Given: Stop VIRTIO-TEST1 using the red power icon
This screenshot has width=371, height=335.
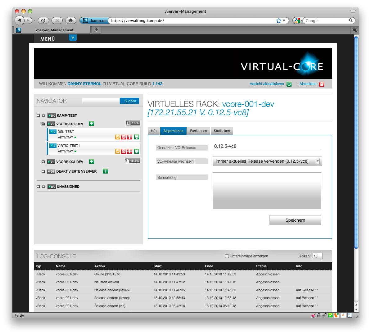Looking at the screenshot, I should click(x=124, y=151).
